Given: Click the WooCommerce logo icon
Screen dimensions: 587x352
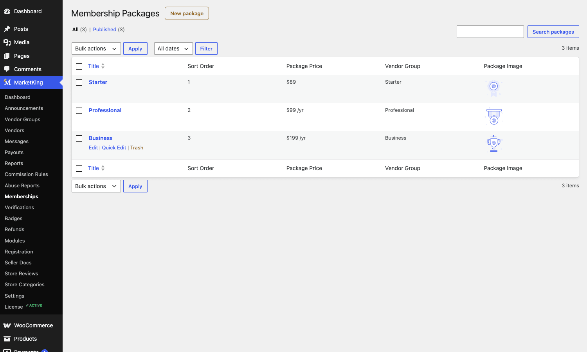Looking at the screenshot, I should tap(7, 325).
